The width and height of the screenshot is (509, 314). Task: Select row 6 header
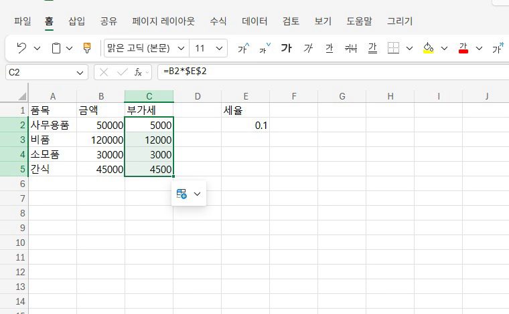click(14, 184)
